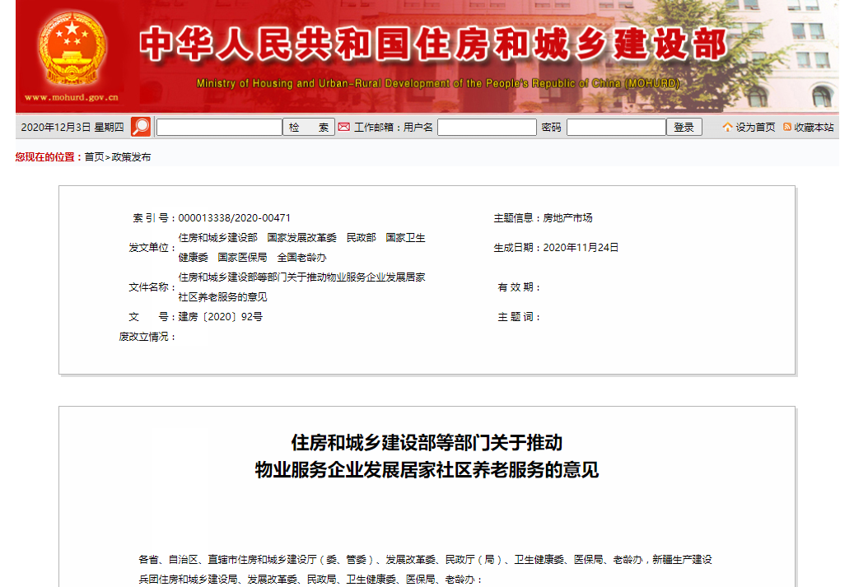Click the national emblem logo in header
The image size is (854, 587).
coord(73,49)
